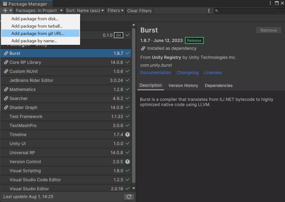Click the dependency link icon beside Custom NUnit
Image resolution: width=285 pixels, height=202 pixels.
[x=6, y=71]
